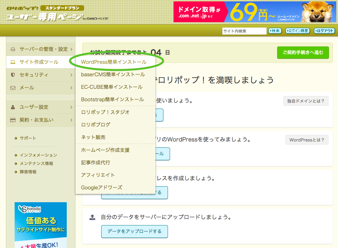
Task: Expand the メール submenu chevron
Action: (x=71, y=88)
